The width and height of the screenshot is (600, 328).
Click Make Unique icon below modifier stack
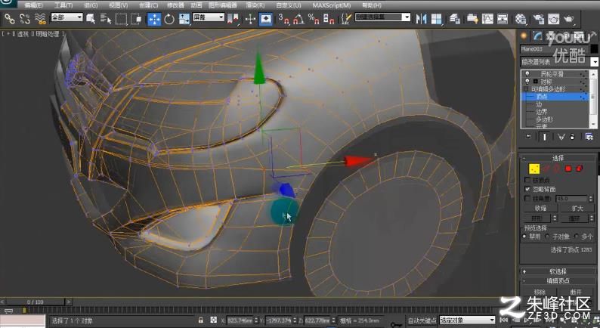point(561,137)
